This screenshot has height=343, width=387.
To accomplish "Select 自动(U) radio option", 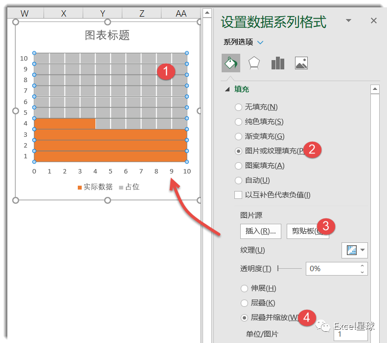I will pyautogui.click(x=238, y=180).
